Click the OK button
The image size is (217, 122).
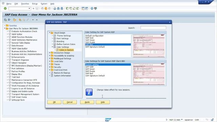click(54, 102)
